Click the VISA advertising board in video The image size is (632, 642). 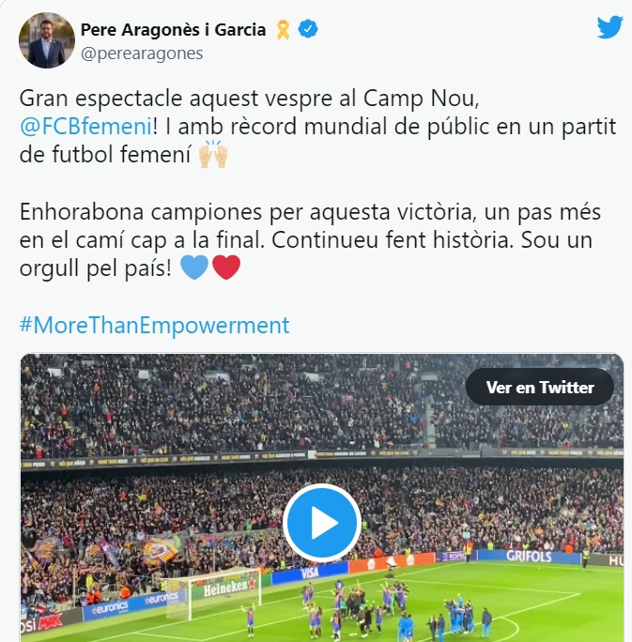coord(310,573)
